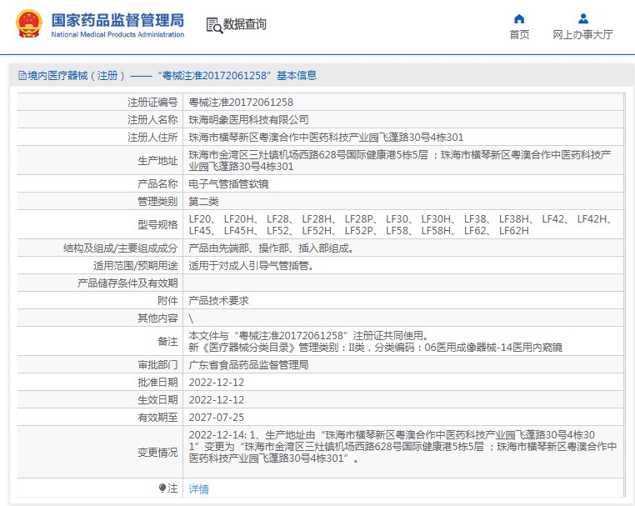This screenshot has width=635, height=506.
Task: Select registration number 粤械注准20172061258 value cell
Action: click(241, 102)
